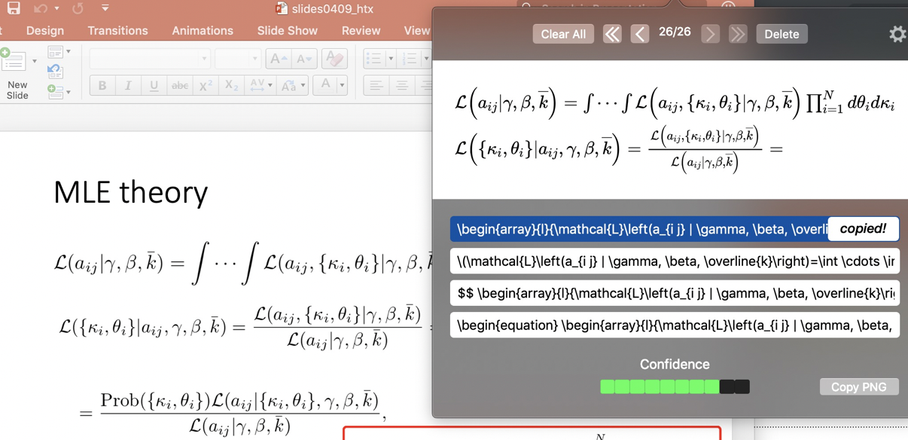The height and width of the screenshot is (440, 908).
Task: Select the inline LaTeX format output row
Action: point(675,261)
